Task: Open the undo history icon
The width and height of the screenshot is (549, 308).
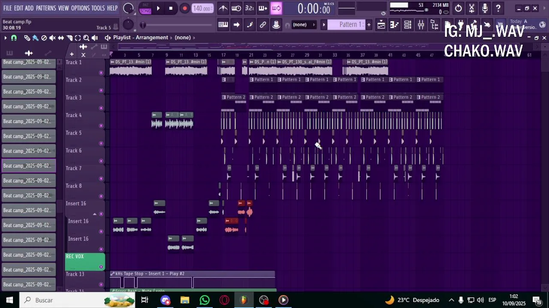Action: (x=459, y=8)
